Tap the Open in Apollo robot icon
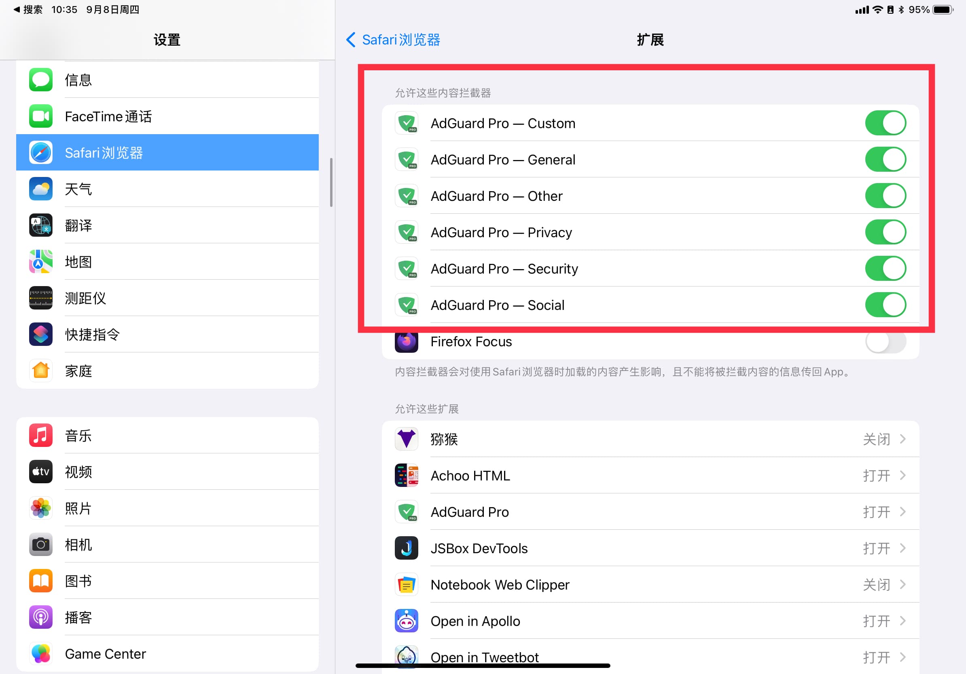Screen dimensions: 966x674 click(407, 621)
